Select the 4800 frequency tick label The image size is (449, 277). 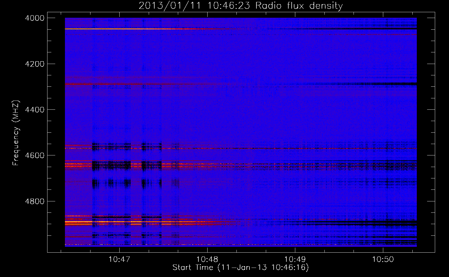pos(35,201)
